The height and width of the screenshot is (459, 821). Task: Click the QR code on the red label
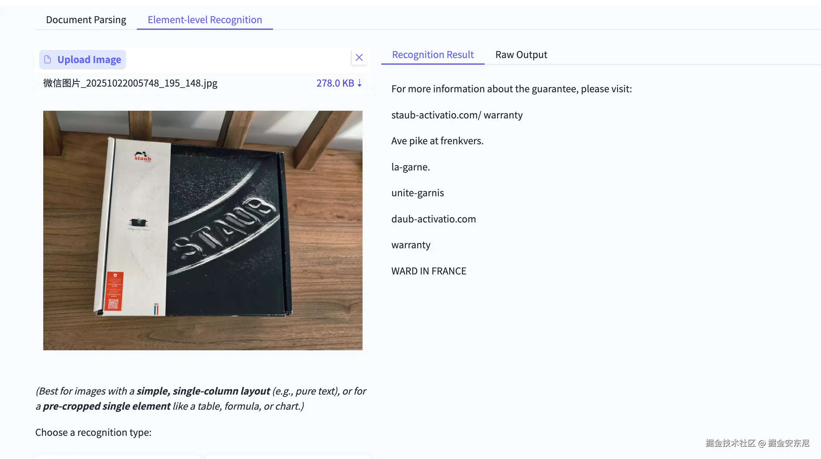(113, 304)
